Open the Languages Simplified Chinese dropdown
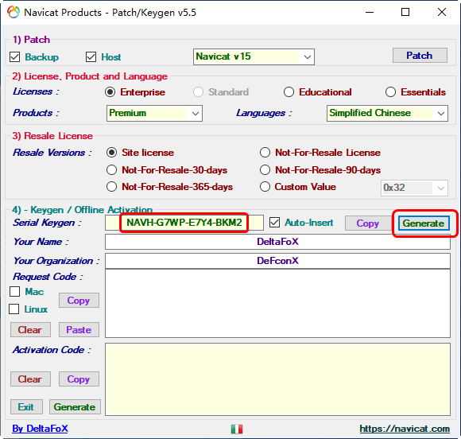The width and height of the screenshot is (461, 439). (387, 113)
